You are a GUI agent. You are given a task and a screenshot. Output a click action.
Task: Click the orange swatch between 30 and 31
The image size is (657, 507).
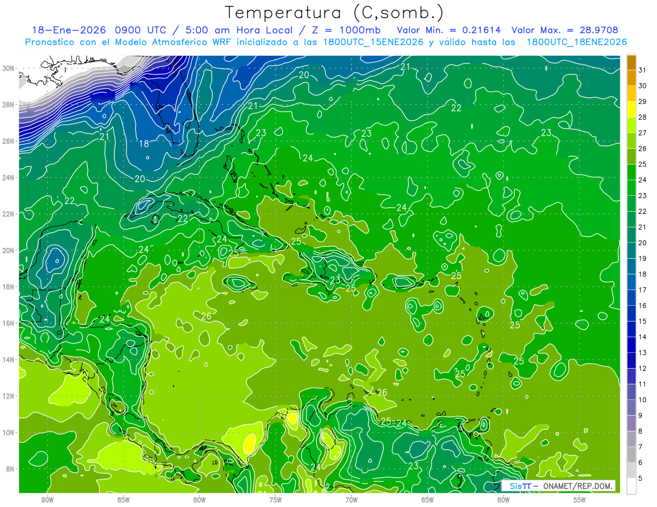631,78
